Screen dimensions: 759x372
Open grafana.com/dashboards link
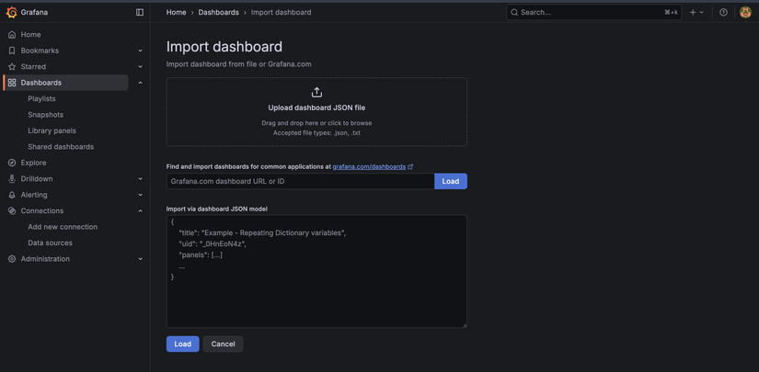[369, 166]
